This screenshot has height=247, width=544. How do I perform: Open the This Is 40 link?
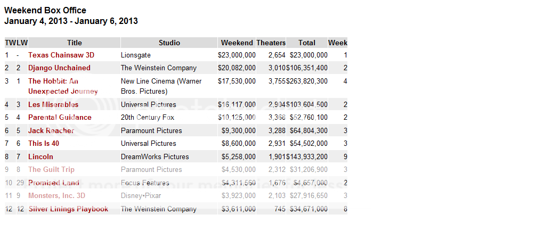pyautogui.click(x=44, y=144)
